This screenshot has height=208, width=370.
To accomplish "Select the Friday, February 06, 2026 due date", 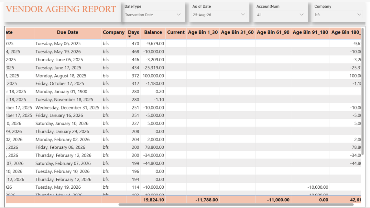I will (60, 147).
